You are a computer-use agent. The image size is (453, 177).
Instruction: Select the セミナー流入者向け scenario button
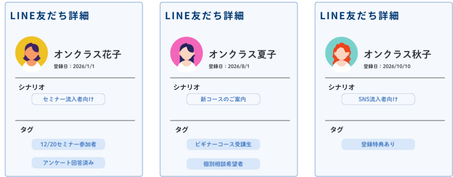(x=68, y=99)
